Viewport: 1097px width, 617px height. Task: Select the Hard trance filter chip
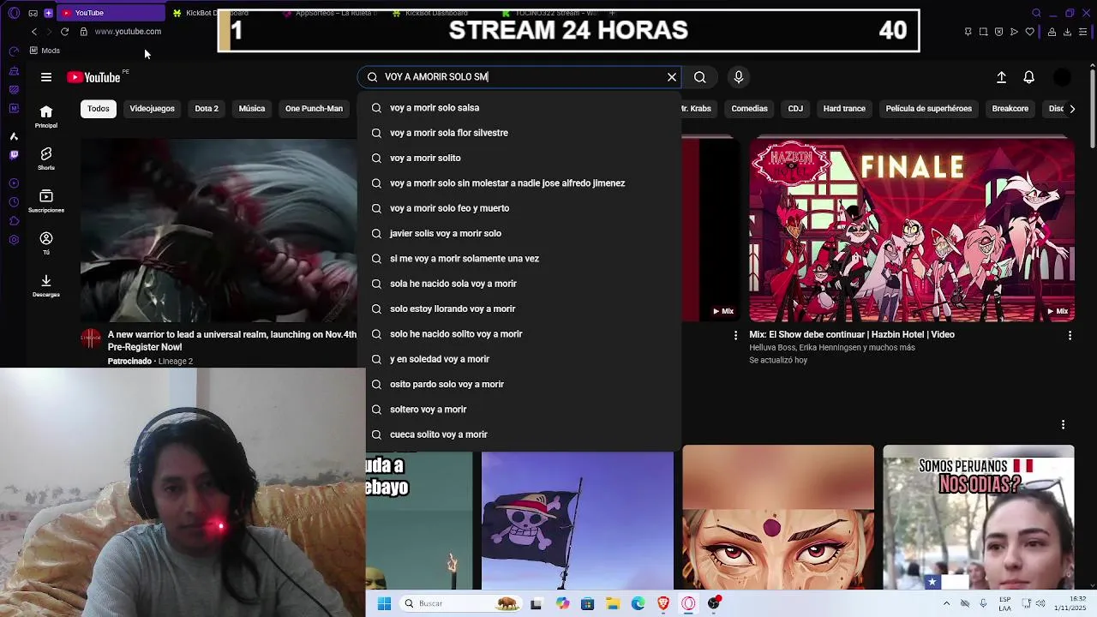point(844,109)
